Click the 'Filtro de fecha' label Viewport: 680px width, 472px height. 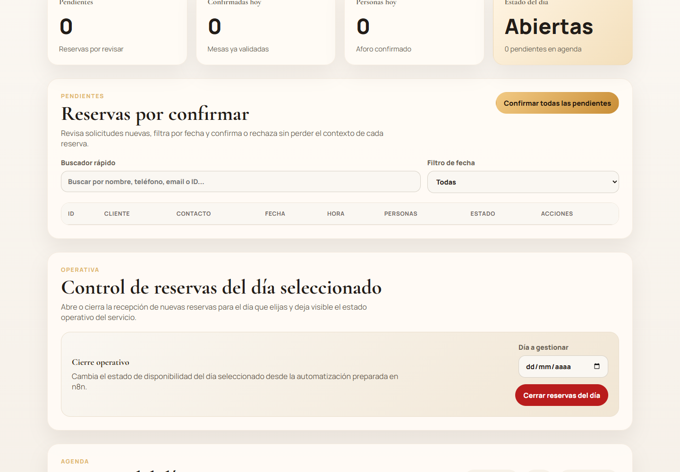451,163
